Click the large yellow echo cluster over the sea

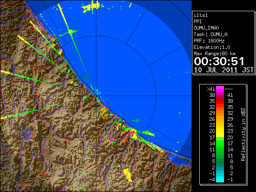pos(92,7)
